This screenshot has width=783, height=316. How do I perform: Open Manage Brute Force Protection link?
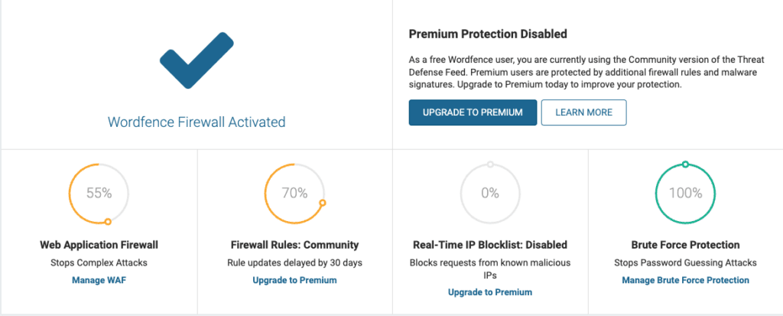coord(686,280)
